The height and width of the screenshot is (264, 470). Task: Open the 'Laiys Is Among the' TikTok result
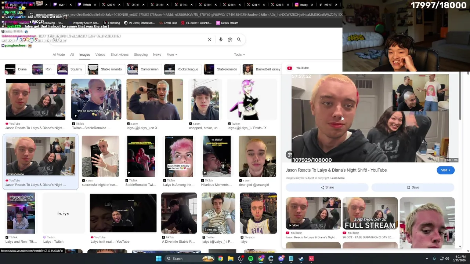tap(179, 156)
